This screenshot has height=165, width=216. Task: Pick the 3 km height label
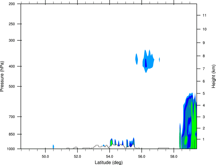[x=204, y=117]
